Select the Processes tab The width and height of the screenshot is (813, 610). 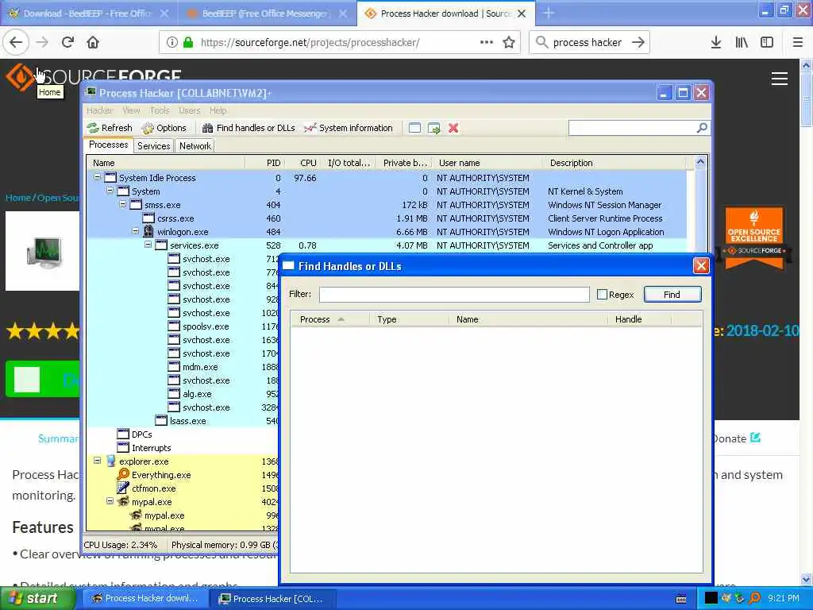click(x=108, y=145)
